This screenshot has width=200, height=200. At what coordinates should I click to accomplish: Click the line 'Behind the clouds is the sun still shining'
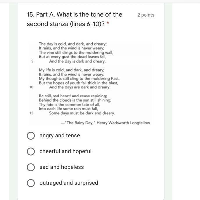[75, 100]
